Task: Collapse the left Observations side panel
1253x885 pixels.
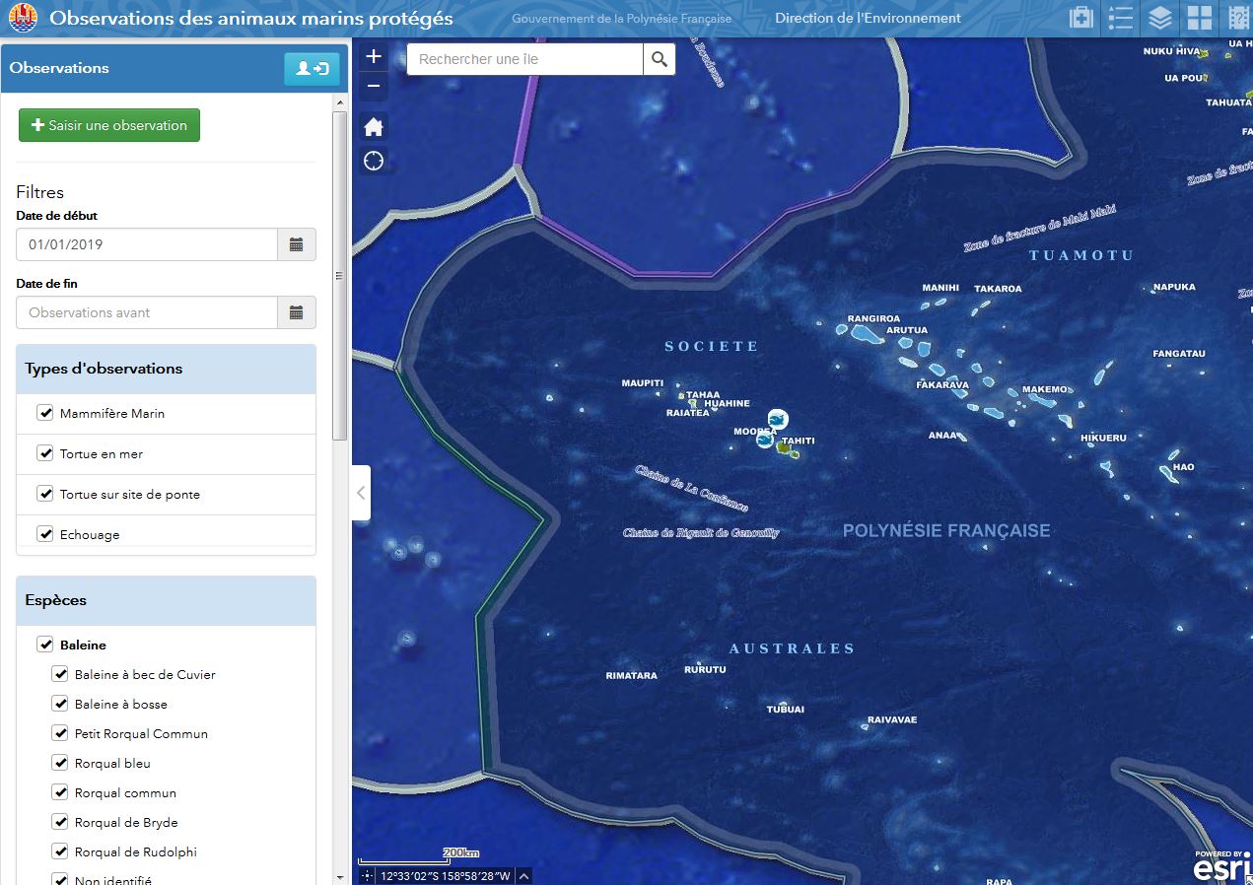Action: [x=361, y=493]
